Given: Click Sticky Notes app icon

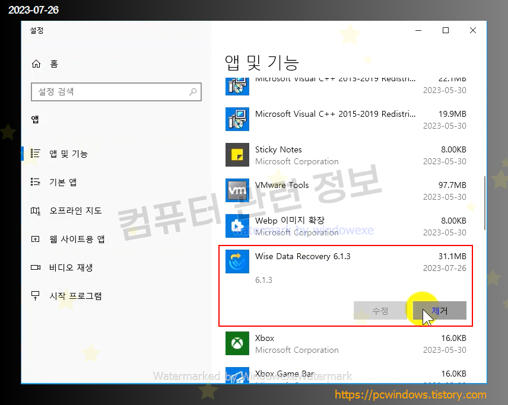Looking at the screenshot, I should (x=237, y=155).
